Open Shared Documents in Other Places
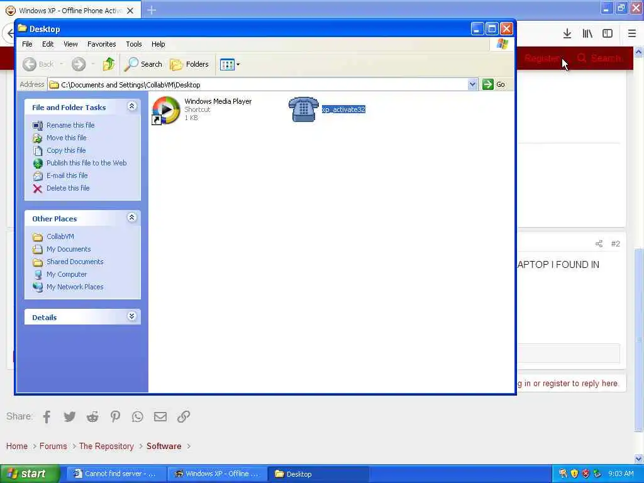 click(75, 262)
